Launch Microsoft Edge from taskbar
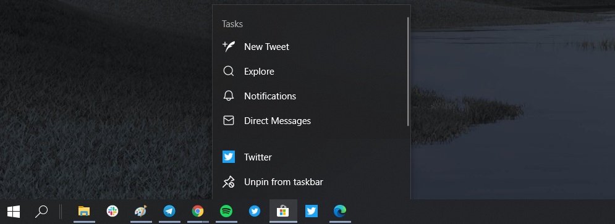Viewport: 615px width, 224px height. point(340,212)
